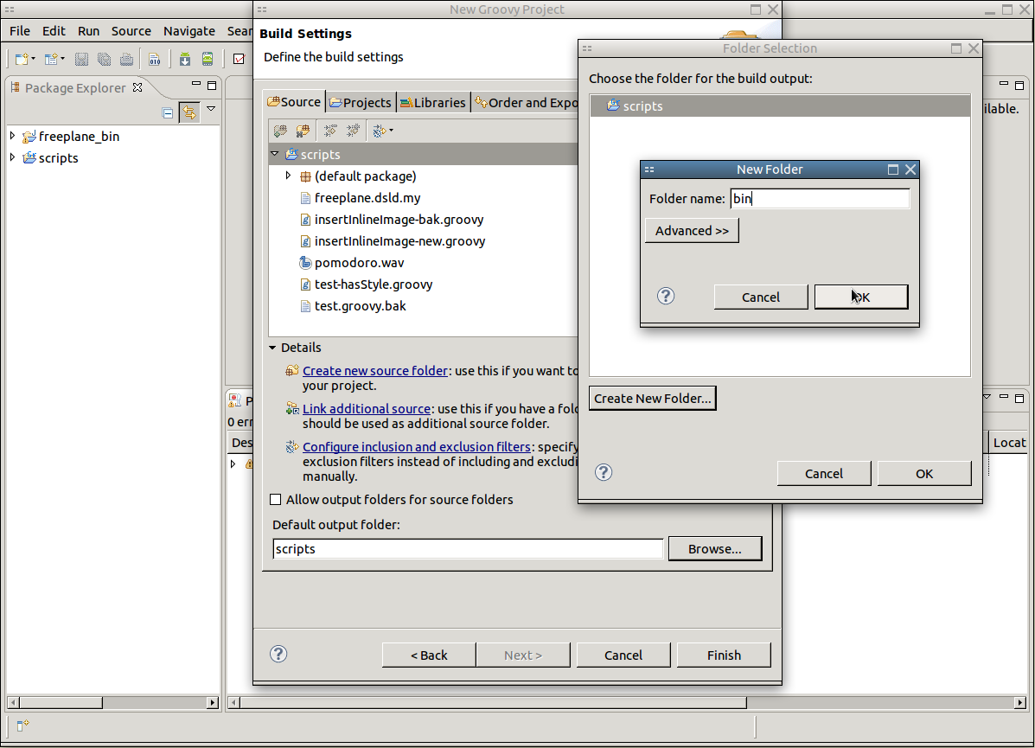
Task: Select the scripts folder in Folder Selection
Action: click(642, 106)
